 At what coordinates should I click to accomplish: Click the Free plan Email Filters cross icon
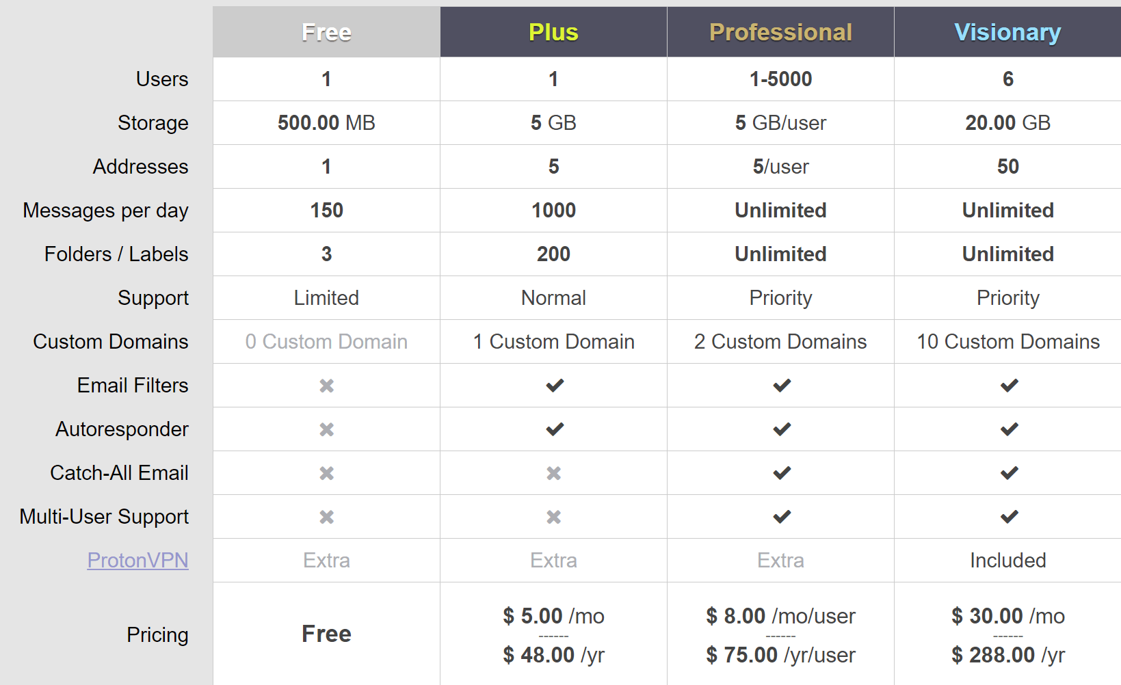(x=327, y=386)
